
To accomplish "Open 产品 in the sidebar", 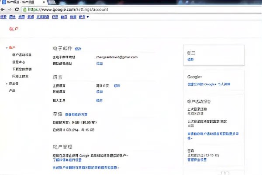I will pos(12,91).
